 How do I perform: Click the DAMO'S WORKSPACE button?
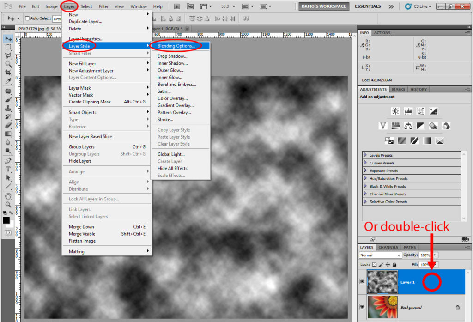[x=323, y=6]
